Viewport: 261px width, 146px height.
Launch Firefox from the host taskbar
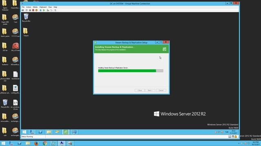(x=36, y=143)
